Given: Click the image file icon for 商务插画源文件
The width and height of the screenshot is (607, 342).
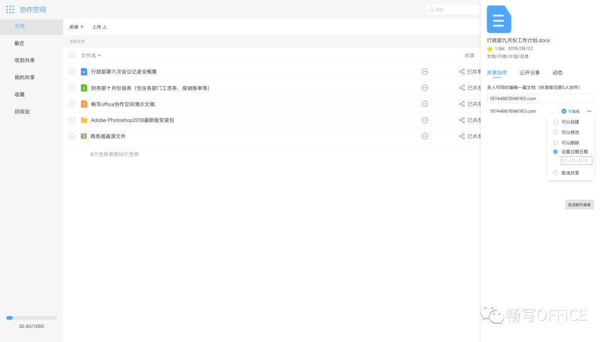Looking at the screenshot, I should point(84,136).
